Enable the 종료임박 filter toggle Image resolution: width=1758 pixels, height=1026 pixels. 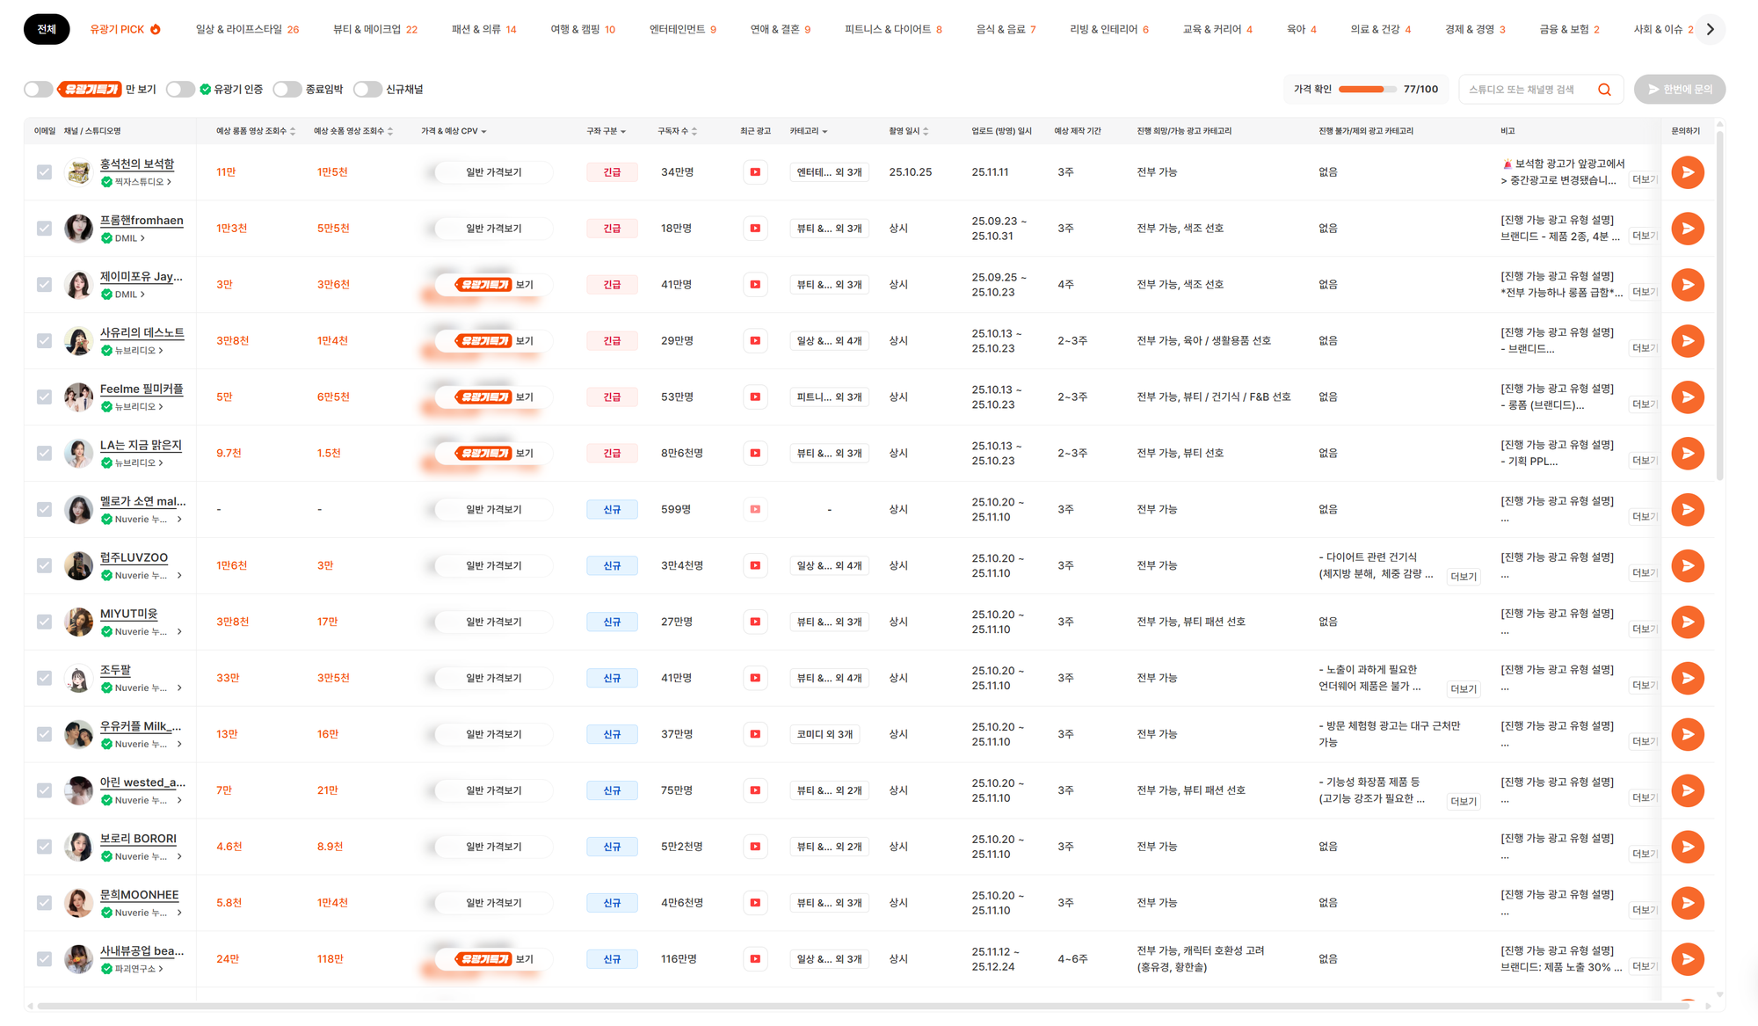(287, 90)
